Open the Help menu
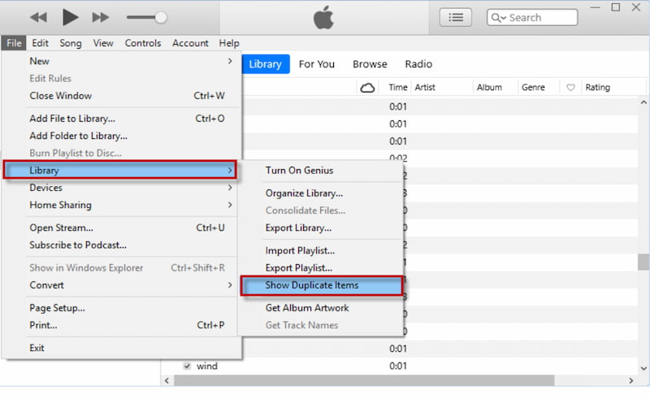Viewport: 650px width, 399px height. click(229, 43)
